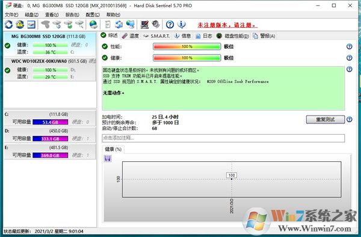
Task: Open the 帮助 menu
Action: click(113, 14)
